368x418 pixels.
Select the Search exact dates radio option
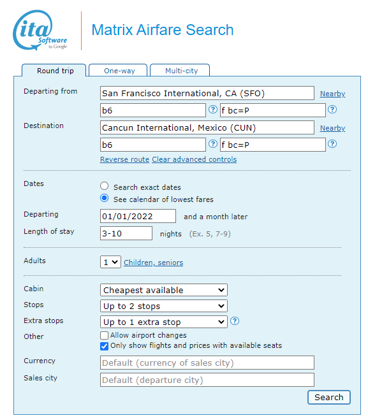104,186
